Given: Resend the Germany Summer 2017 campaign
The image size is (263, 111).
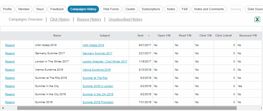Looking at the screenshot, I should coord(10,53).
